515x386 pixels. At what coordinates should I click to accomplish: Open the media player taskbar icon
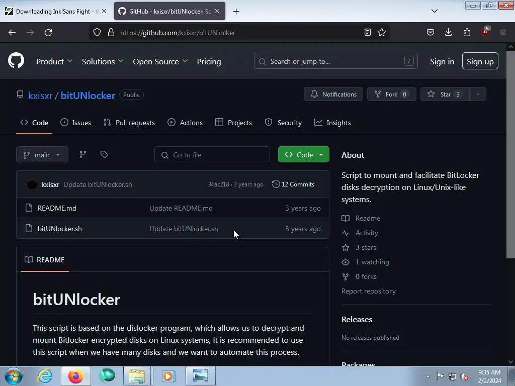[x=168, y=376]
